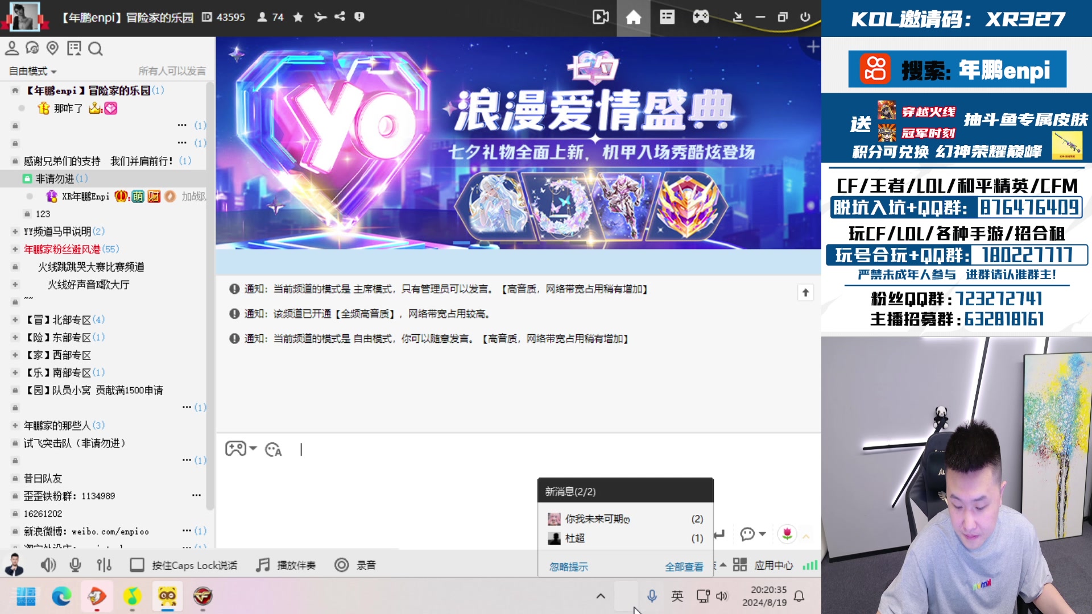
Task: Share the channel with the share icon
Action: tap(340, 16)
